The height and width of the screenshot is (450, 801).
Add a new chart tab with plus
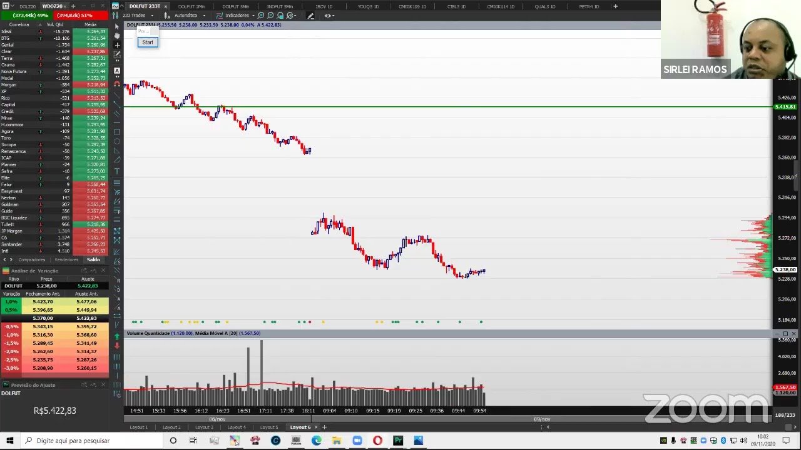pyautogui.click(x=615, y=6)
